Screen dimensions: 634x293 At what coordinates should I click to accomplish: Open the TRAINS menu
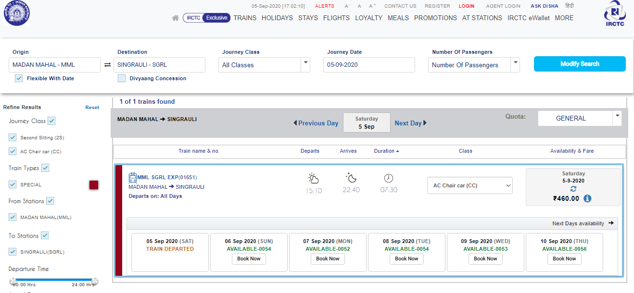(245, 18)
